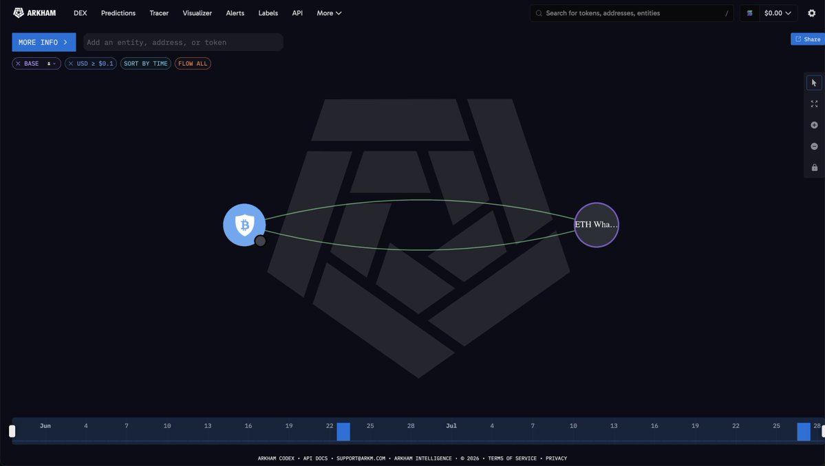This screenshot has width=825, height=466.
Task: Go to Predictions
Action: (x=118, y=13)
